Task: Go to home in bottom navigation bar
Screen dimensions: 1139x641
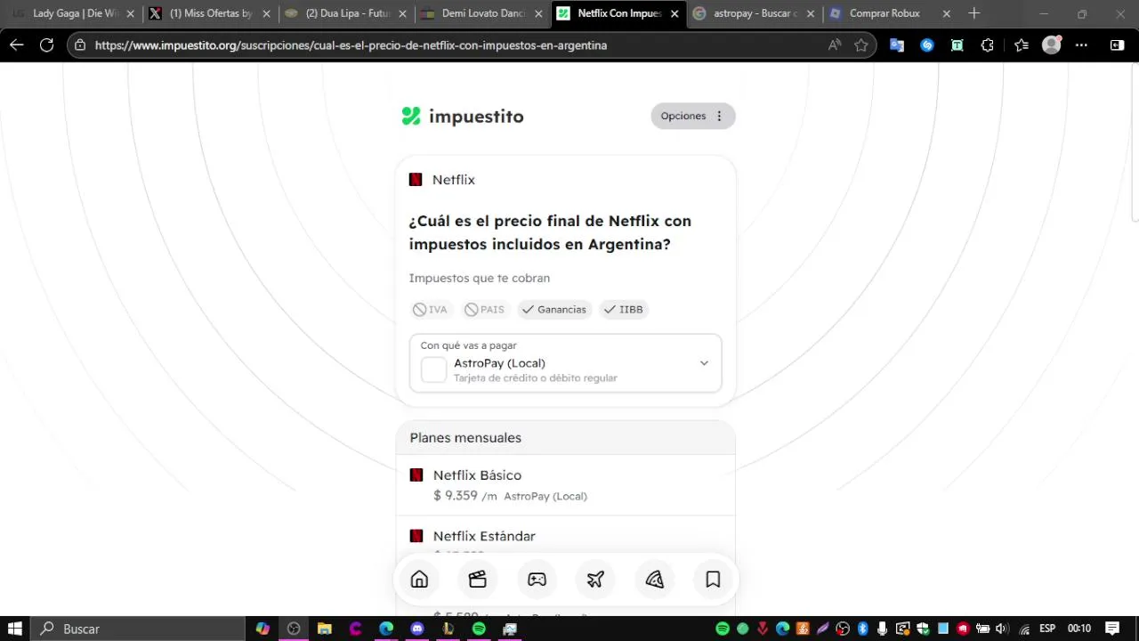Action: [x=419, y=580]
